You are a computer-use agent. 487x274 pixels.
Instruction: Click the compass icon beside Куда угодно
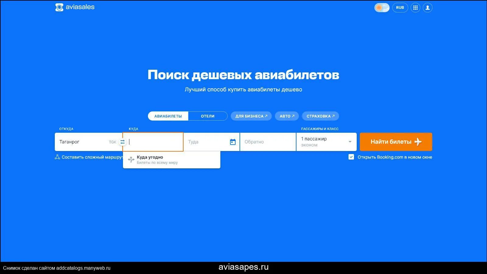pos(131,160)
